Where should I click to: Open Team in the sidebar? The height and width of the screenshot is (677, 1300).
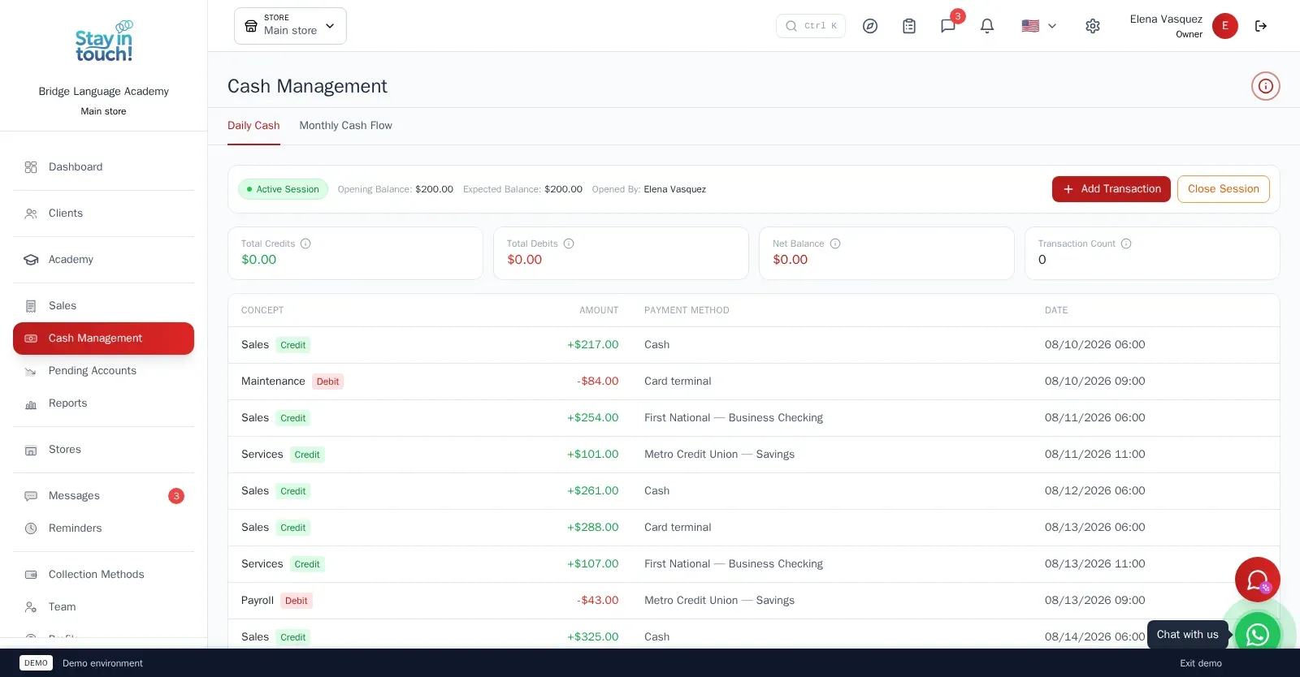coord(104,607)
